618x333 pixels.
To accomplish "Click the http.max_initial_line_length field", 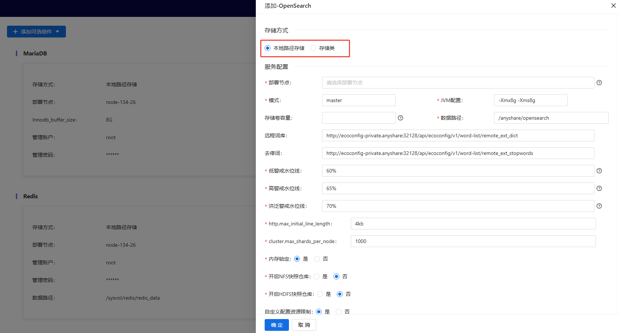I will click(473, 224).
